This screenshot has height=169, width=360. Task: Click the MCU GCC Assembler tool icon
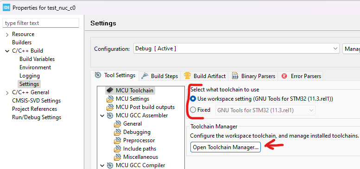pos(110,115)
